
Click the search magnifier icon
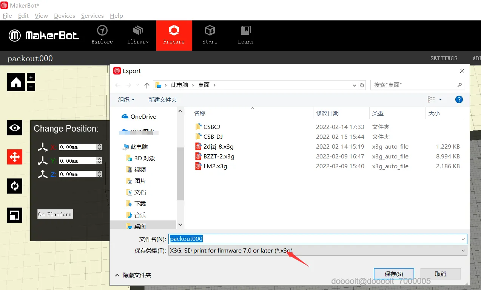click(x=459, y=85)
